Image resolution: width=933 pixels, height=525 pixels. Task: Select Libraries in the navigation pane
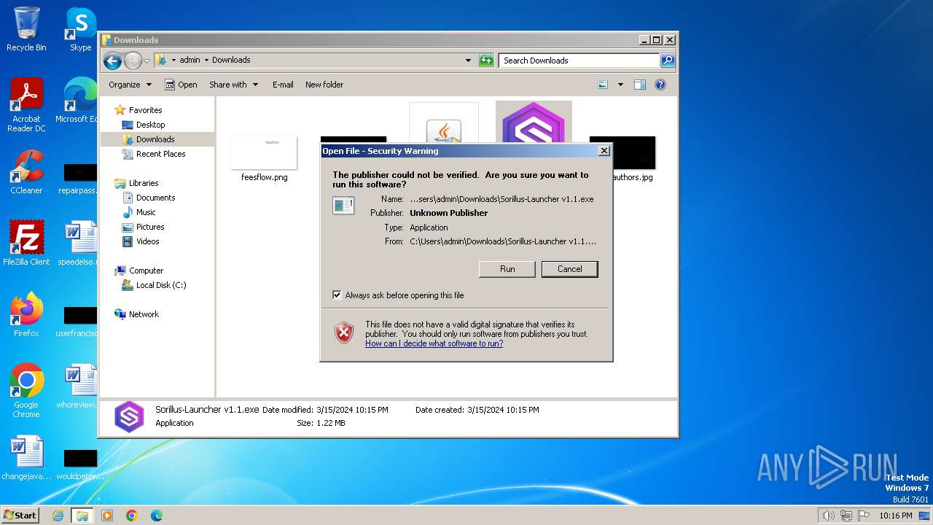click(x=144, y=183)
